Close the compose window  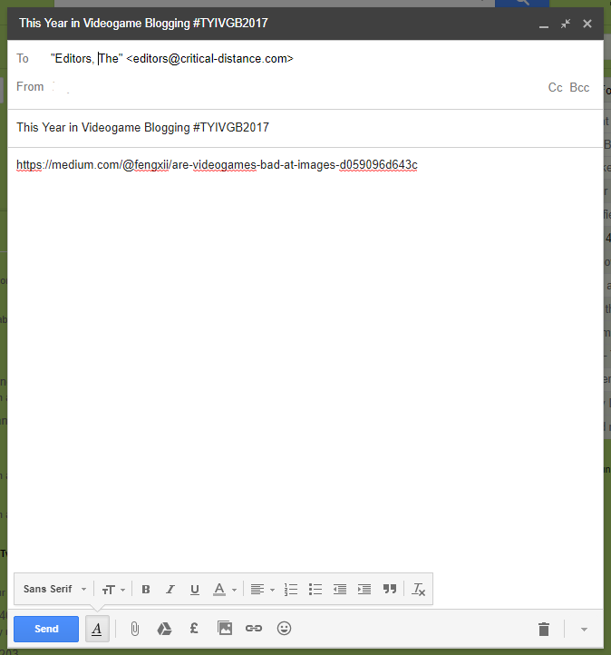(587, 24)
